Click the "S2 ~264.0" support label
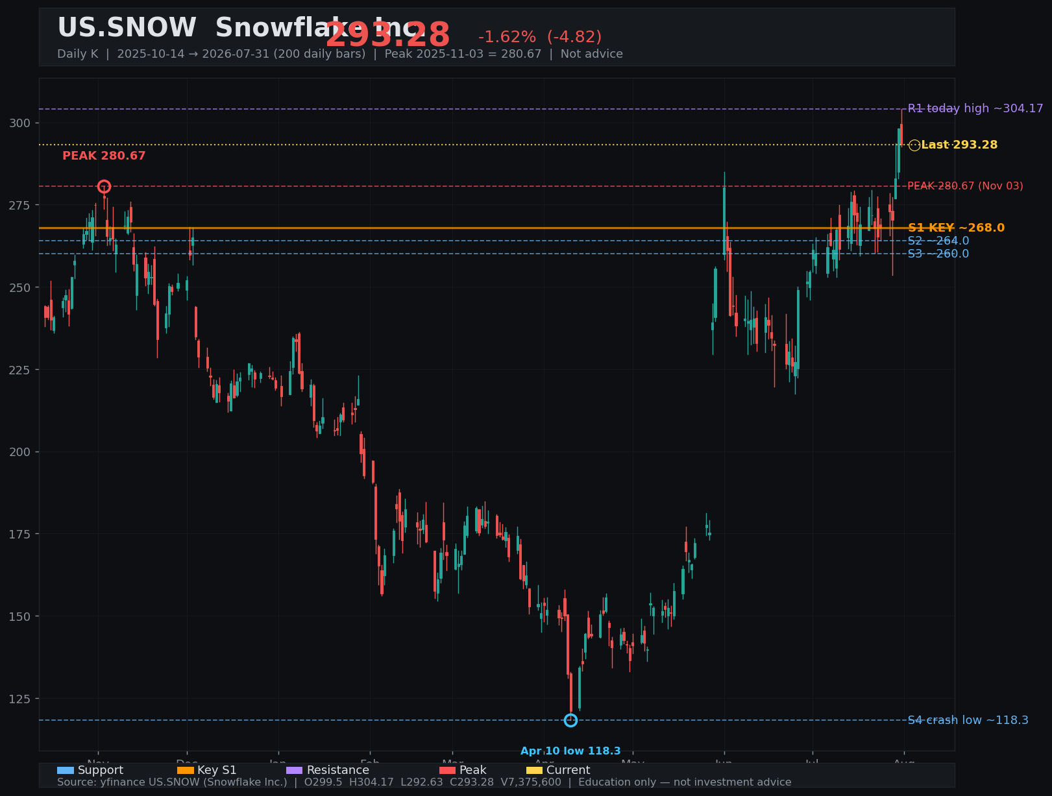 click(938, 241)
